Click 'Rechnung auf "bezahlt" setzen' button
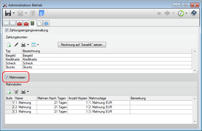The image size is (202, 131). (82, 44)
